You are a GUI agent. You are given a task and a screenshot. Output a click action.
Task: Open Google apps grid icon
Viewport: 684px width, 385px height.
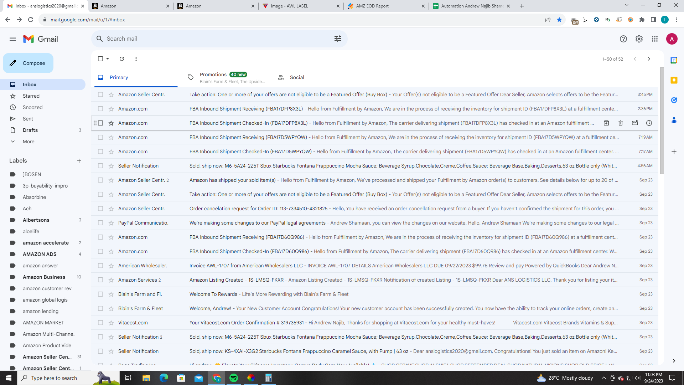[655, 39]
